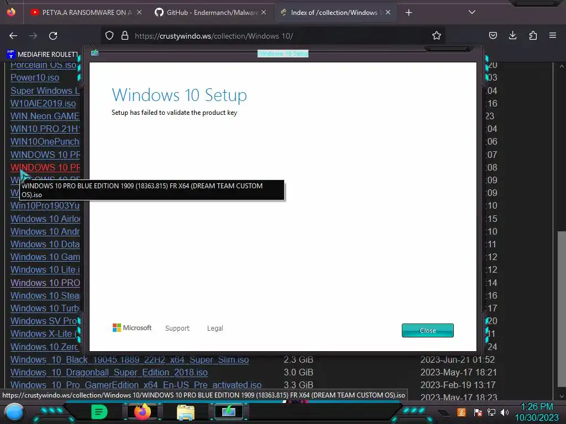Open the Super Windows link
The width and height of the screenshot is (566, 424).
coord(45,91)
